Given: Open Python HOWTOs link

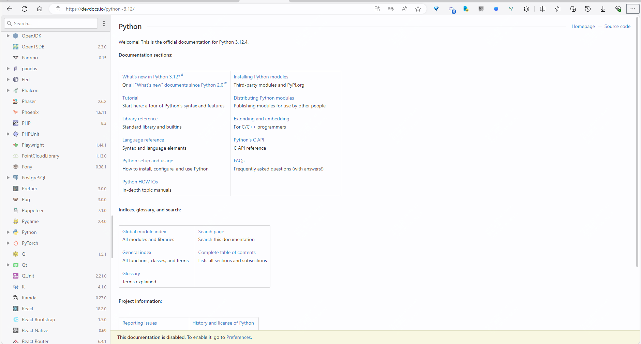Looking at the screenshot, I should [140, 182].
